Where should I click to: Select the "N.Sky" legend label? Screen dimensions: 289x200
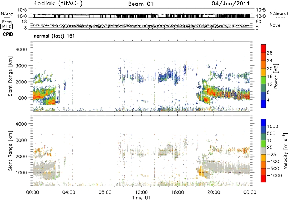(7, 13)
